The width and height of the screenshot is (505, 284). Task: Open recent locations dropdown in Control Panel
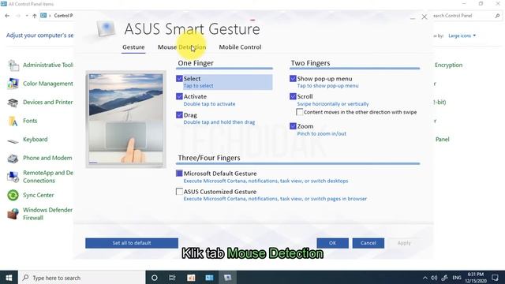27,16
